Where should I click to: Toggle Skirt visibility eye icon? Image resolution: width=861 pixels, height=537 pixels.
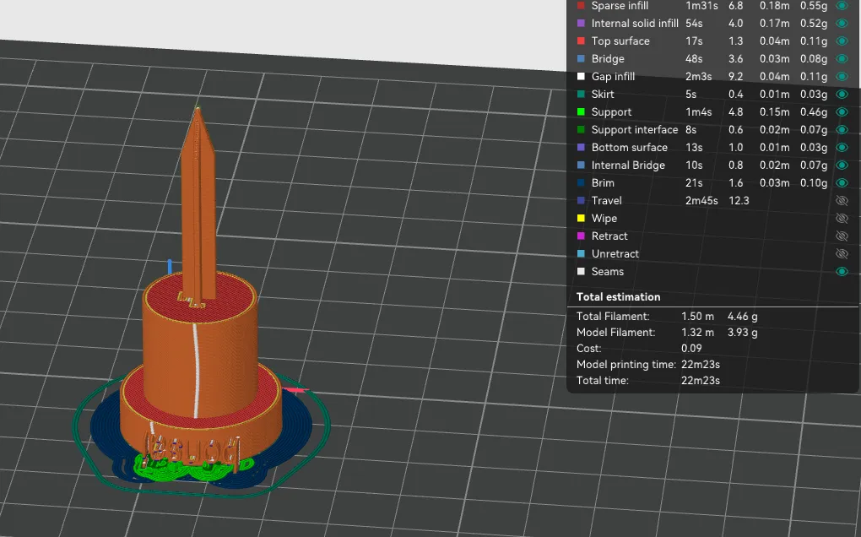tap(842, 94)
